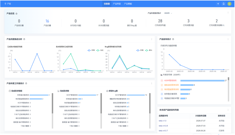Click the 0 激活 Bug 数 value
Screen dimensions: 235x135
pyautogui.click(x=132, y=21)
